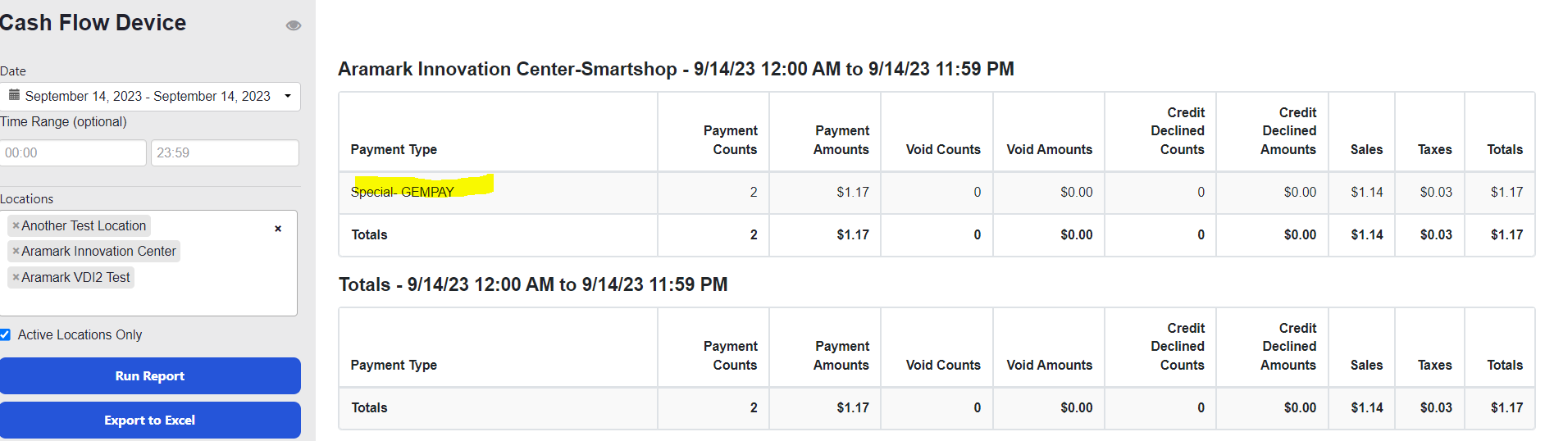Open the Locations multi-select box
Image resolution: width=1545 pixels, height=441 pixels.
[148, 263]
